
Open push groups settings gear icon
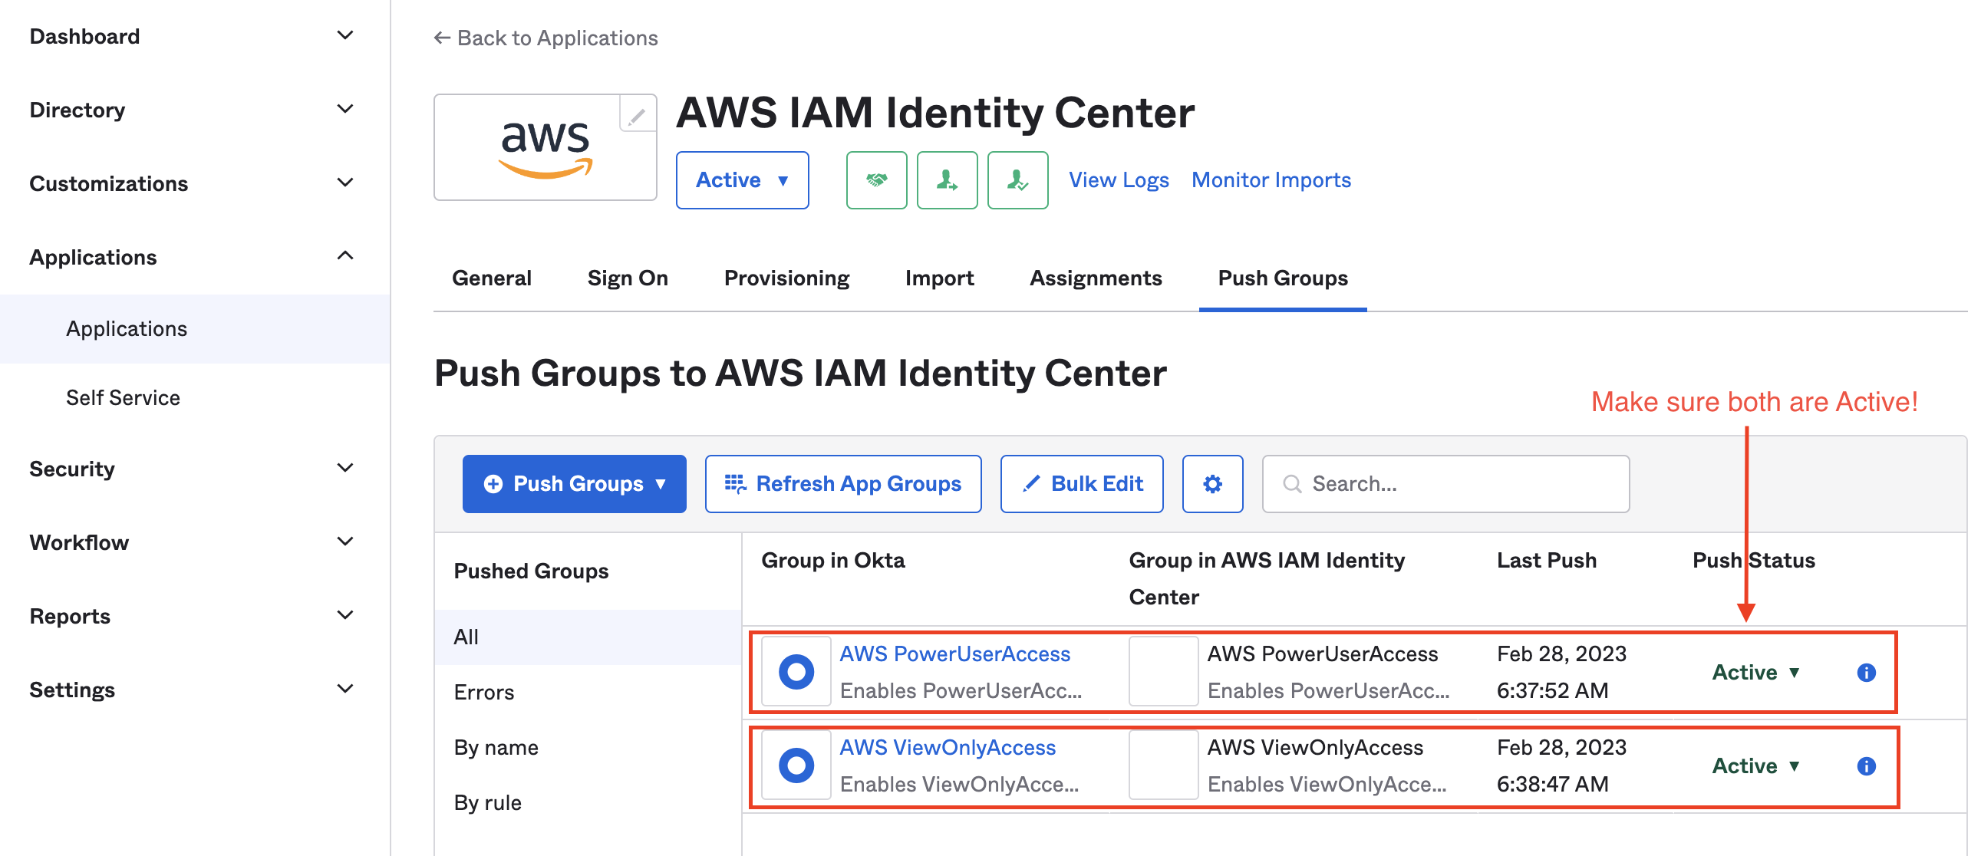tap(1212, 484)
